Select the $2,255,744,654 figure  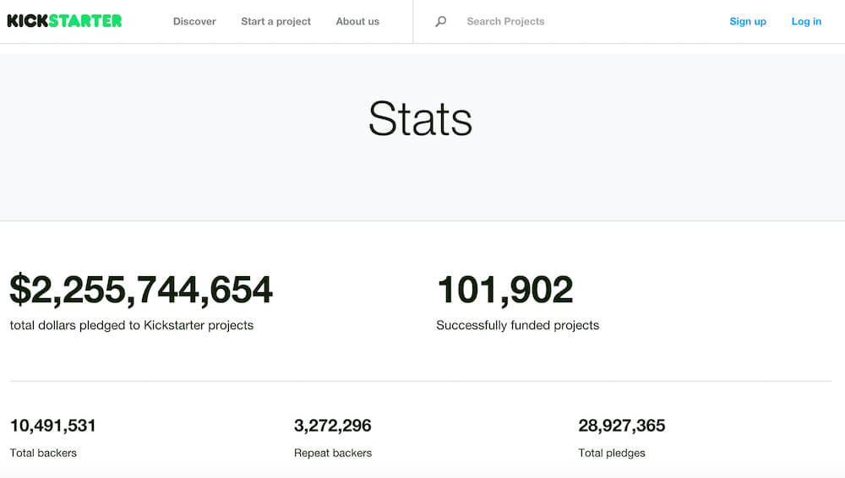(141, 290)
